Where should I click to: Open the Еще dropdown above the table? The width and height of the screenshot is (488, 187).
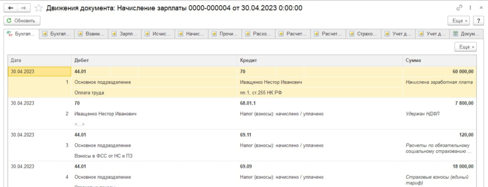[x=466, y=47]
